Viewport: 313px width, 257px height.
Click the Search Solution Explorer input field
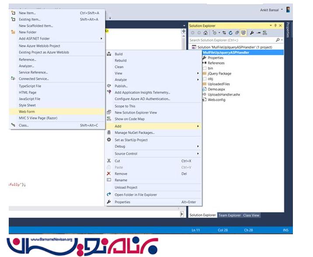(232, 40)
